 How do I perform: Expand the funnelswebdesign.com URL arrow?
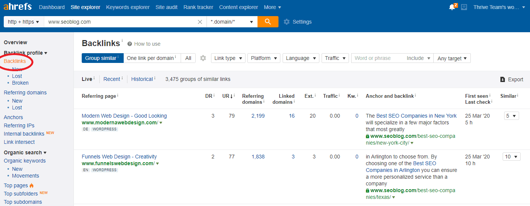pos(157,164)
